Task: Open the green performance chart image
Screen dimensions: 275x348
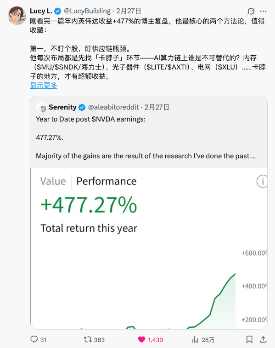Action: [x=149, y=249]
